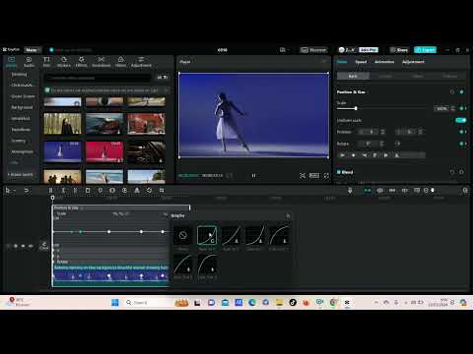Open the Stickers tab
This screenshot has width=473, height=354.
[x=64, y=62]
